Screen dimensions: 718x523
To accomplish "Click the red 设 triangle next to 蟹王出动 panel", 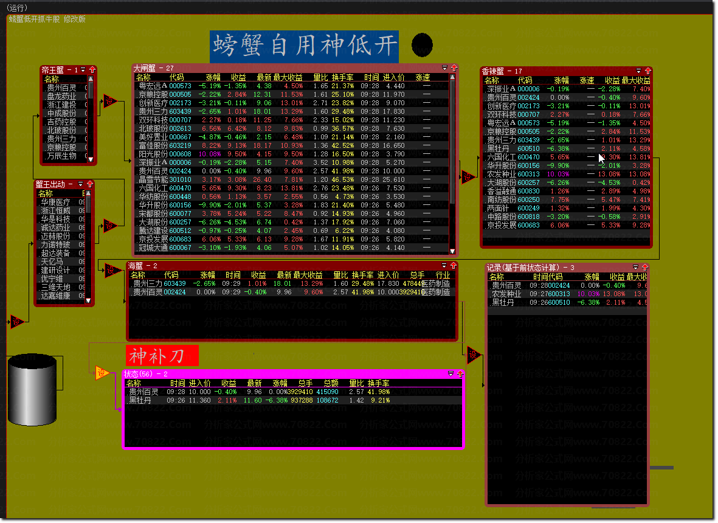I will tap(110, 226).
